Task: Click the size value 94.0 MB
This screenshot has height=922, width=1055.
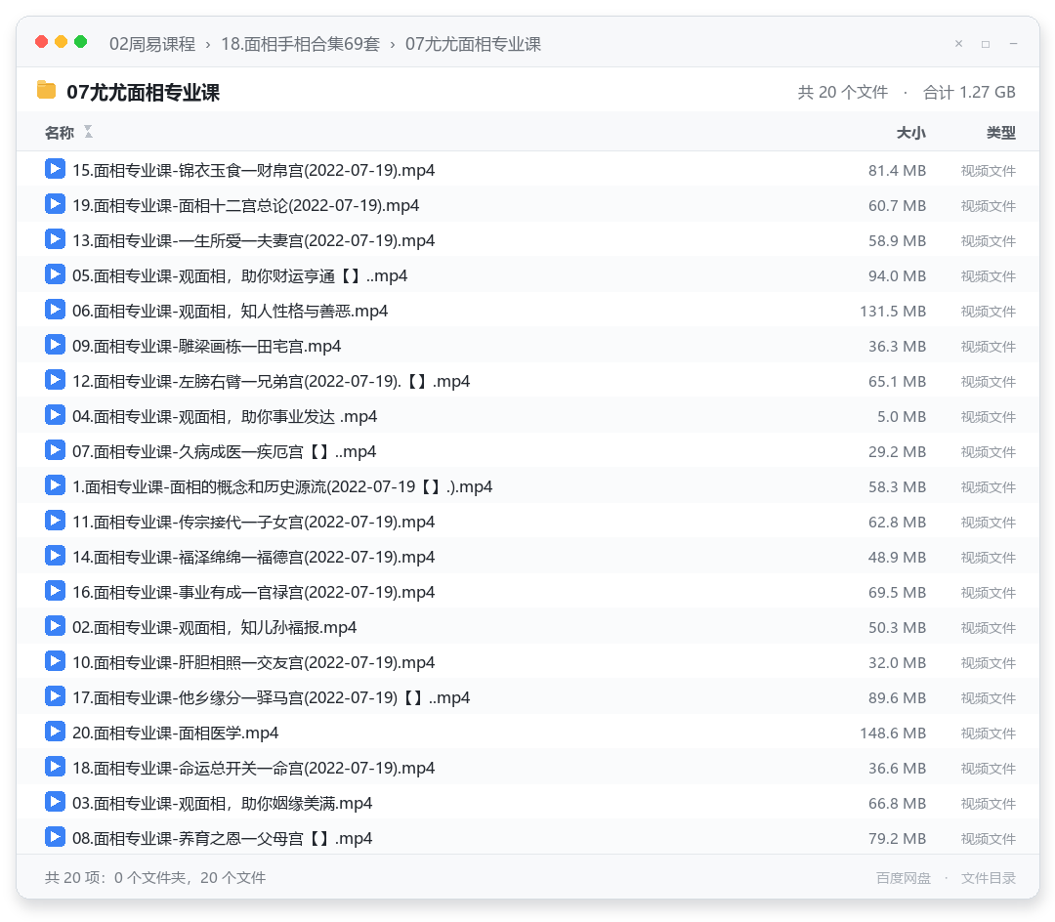Action: click(x=897, y=276)
